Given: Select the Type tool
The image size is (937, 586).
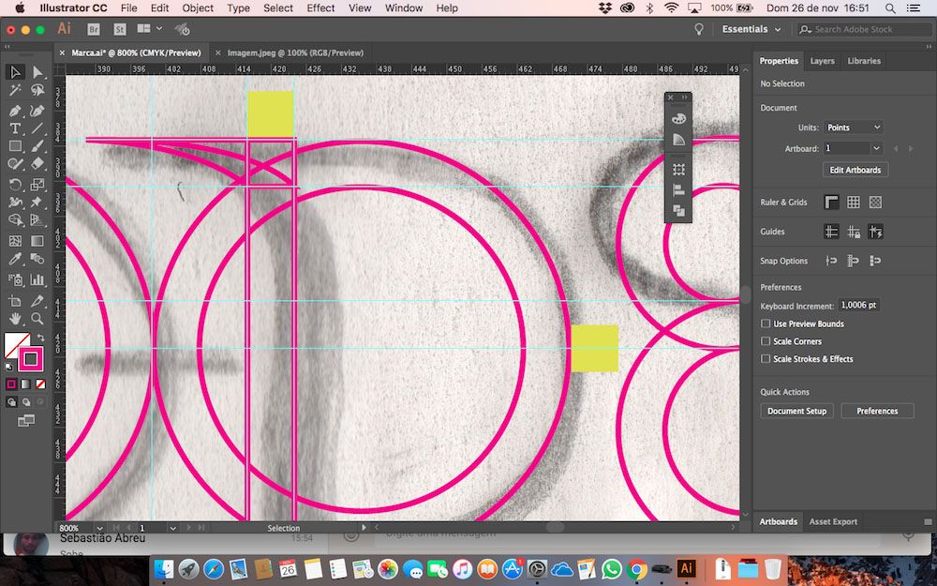Looking at the screenshot, I should (x=15, y=128).
